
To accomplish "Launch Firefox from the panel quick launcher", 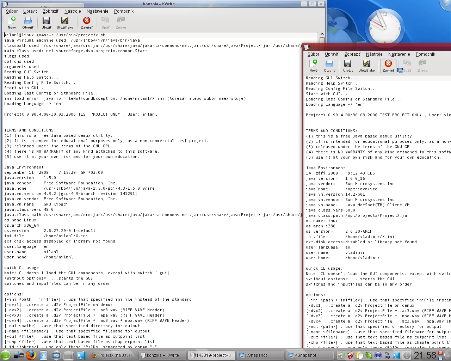I will click(x=31, y=355).
